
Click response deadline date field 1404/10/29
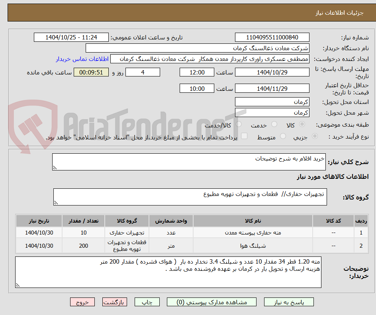coord(272,72)
